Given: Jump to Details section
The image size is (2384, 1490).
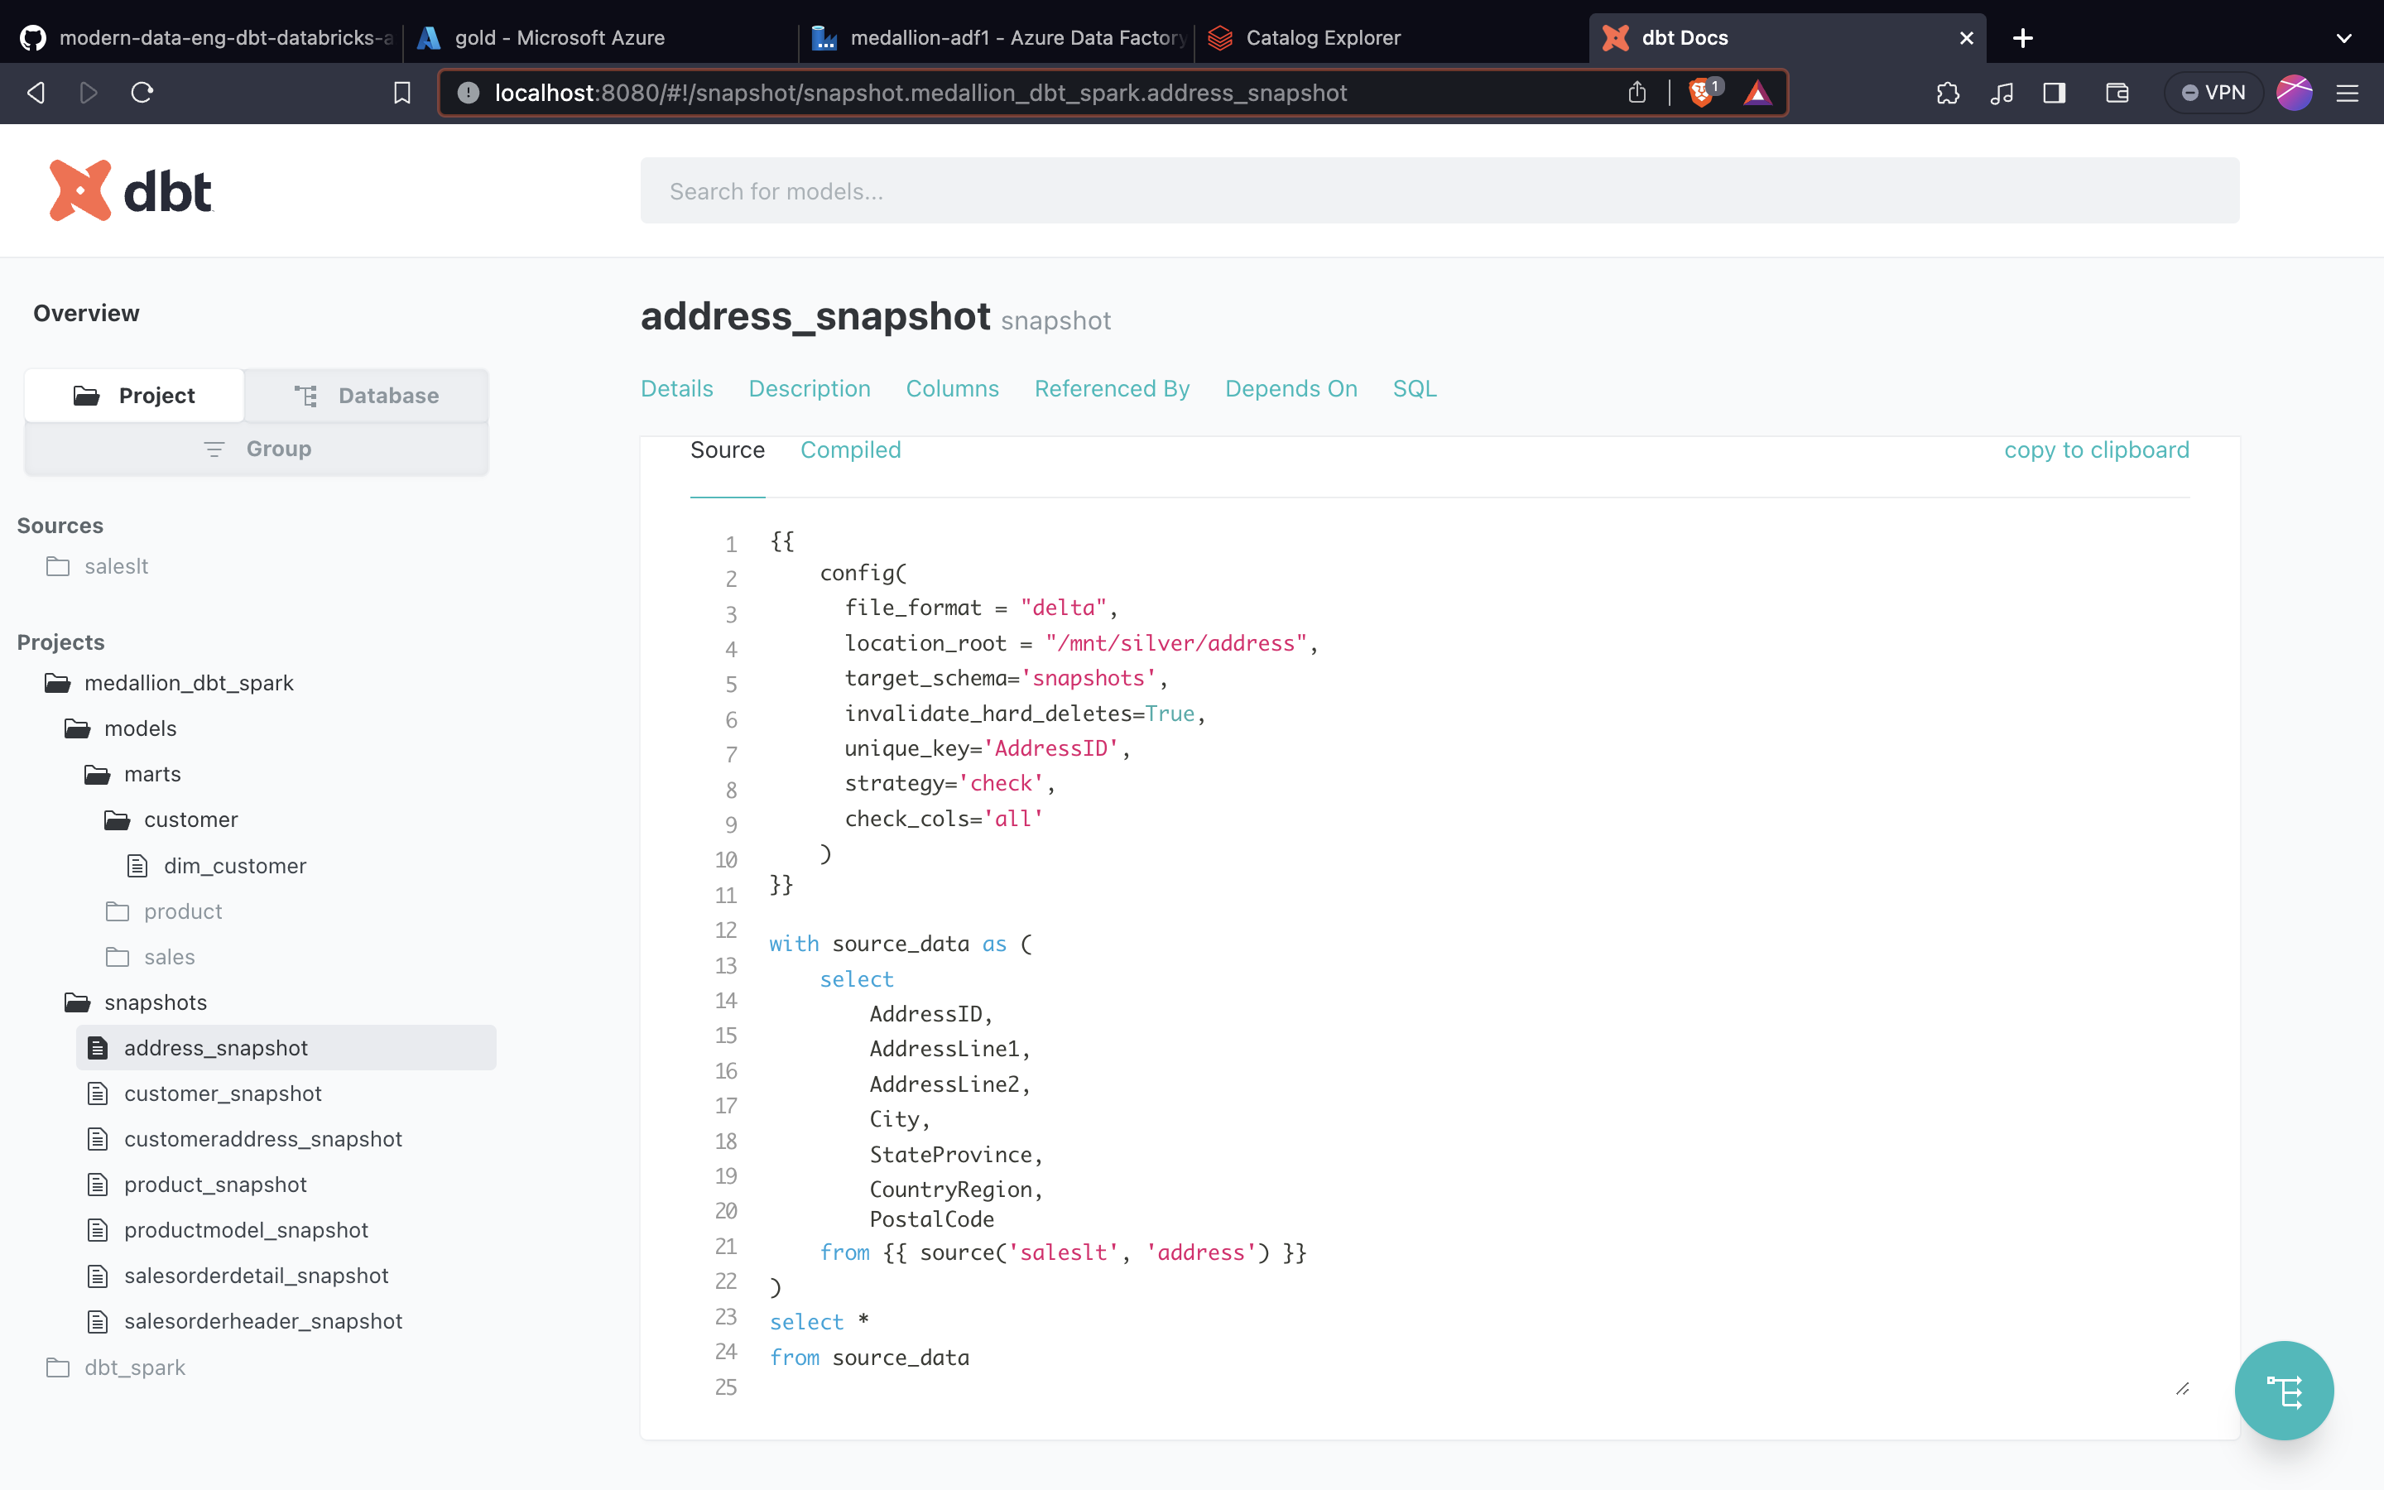Looking at the screenshot, I should tap(677, 388).
